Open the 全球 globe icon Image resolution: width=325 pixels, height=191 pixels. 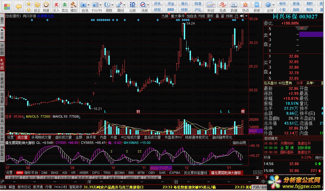[x=268, y=4]
